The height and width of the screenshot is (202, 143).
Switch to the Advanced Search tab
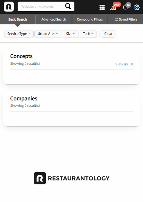click(54, 19)
